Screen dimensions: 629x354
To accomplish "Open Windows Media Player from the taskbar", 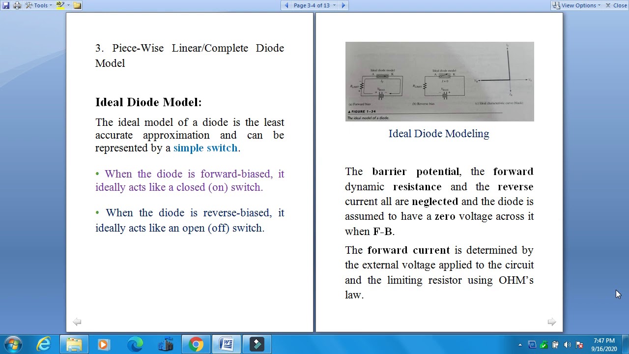I will 103,344.
